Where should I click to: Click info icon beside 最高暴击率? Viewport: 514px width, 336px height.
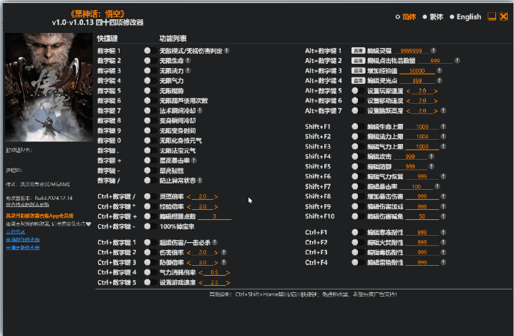(x=194, y=160)
